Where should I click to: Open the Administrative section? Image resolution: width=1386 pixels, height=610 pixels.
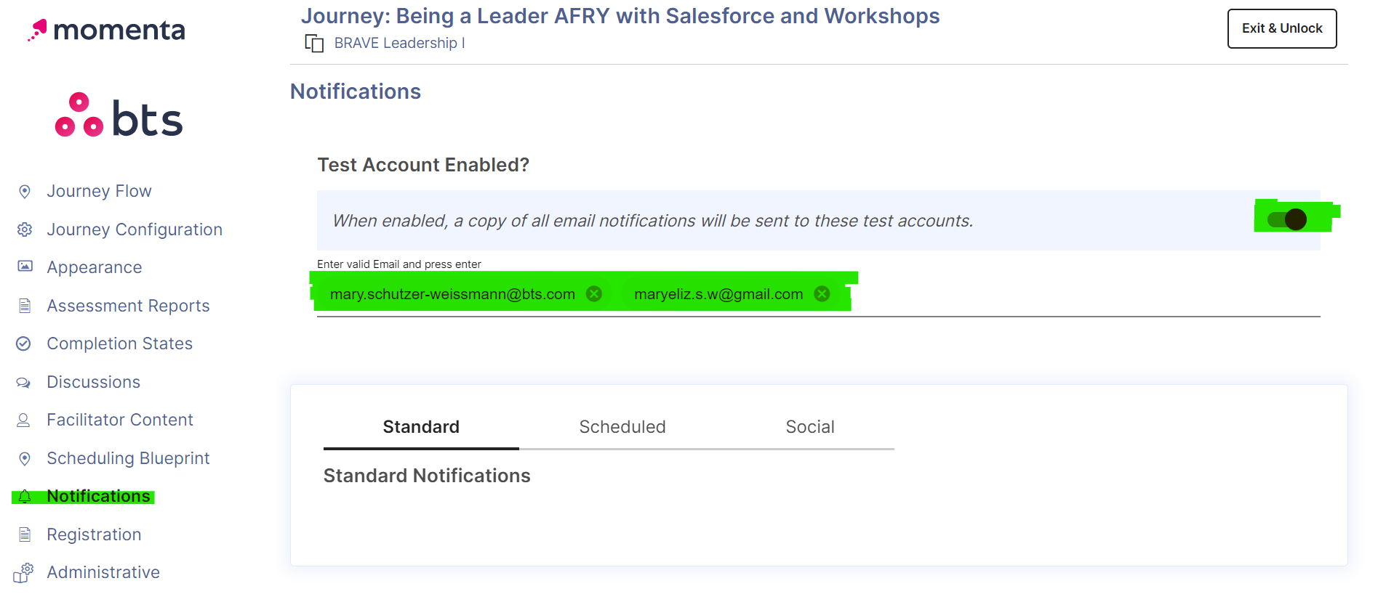[x=103, y=572]
